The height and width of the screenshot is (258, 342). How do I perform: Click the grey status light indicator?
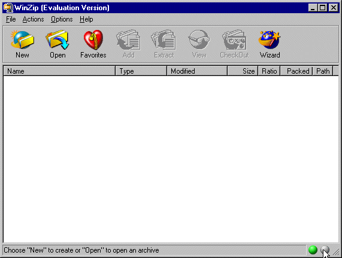(325, 250)
